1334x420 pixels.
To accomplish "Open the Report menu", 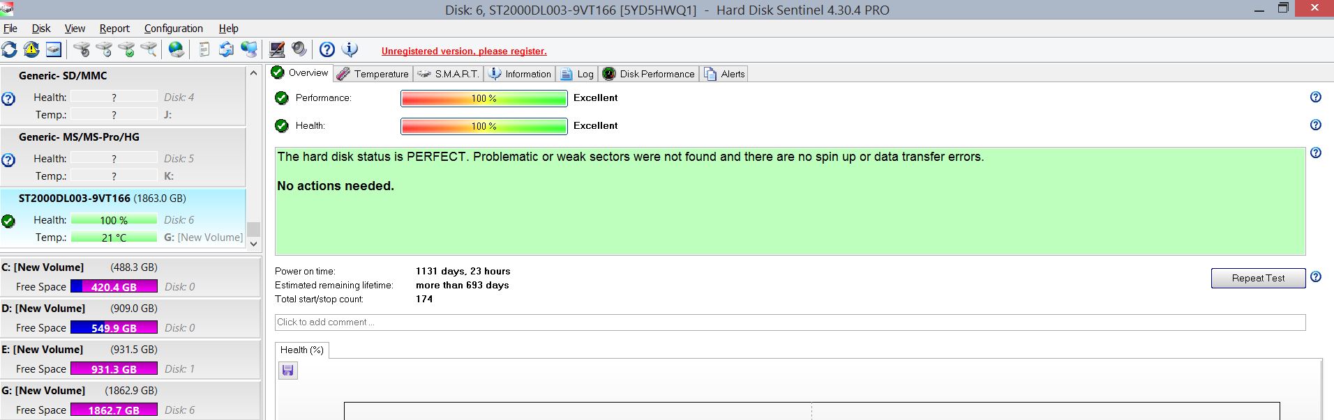I will tap(114, 29).
